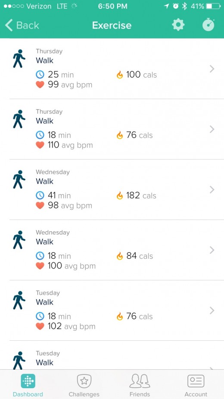
Task: Open exercise settings gear icon
Action: pyautogui.click(x=178, y=25)
